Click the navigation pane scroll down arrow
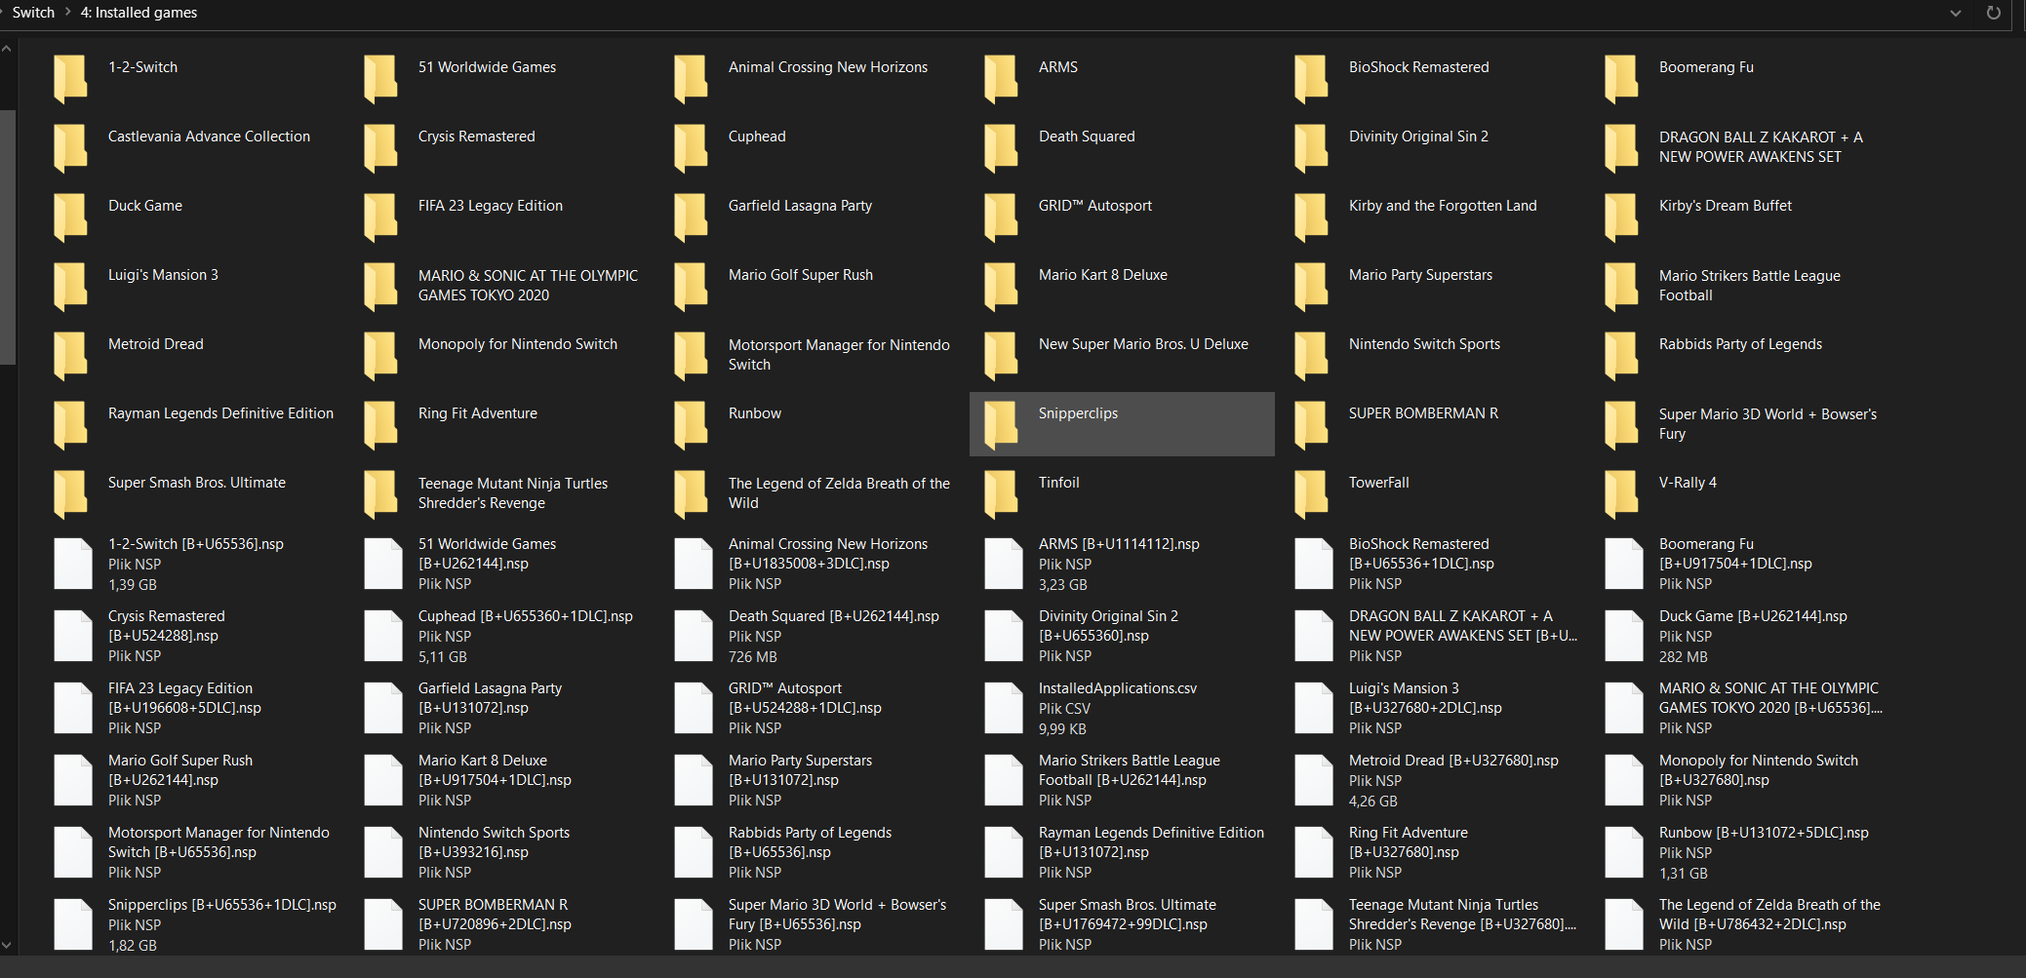This screenshot has width=2026, height=978. (x=7, y=945)
